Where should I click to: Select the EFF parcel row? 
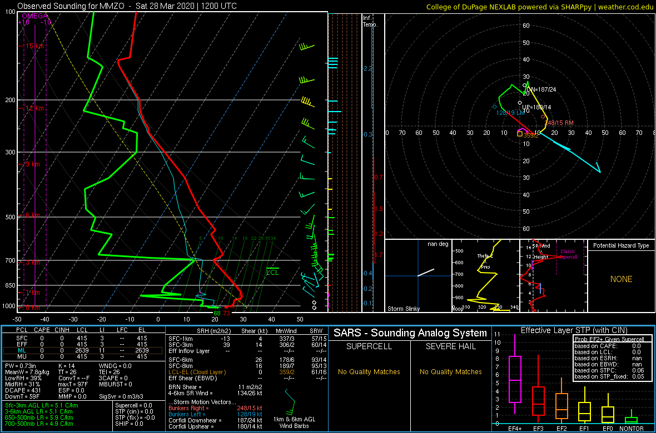(x=82, y=345)
